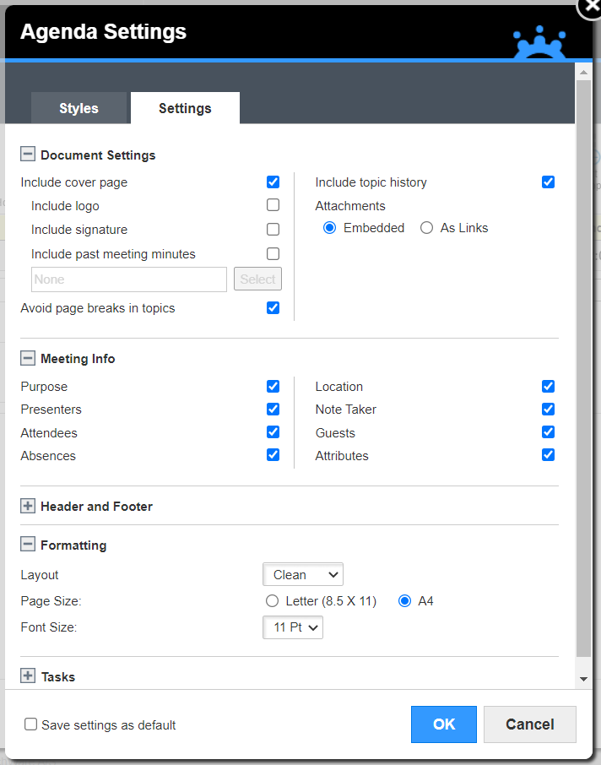The height and width of the screenshot is (765, 601).
Task: Open the Layout dropdown showing Clean
Action: (x=303, y=575)
